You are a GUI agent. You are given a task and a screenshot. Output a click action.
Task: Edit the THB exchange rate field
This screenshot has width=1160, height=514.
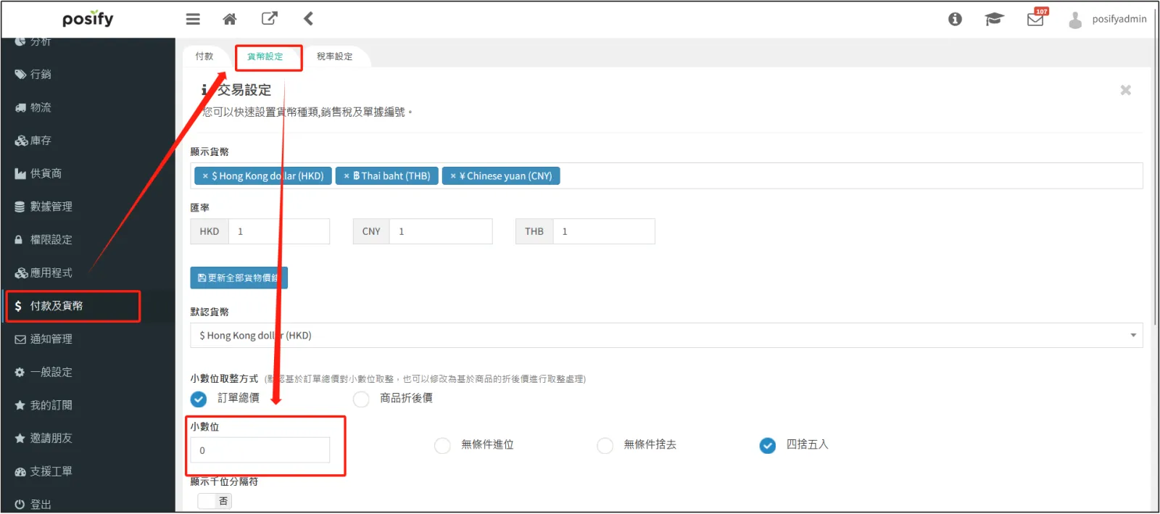[x=604, y=231]
